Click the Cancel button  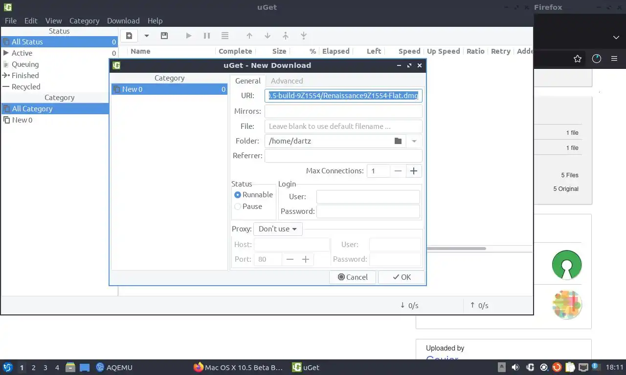point(353,277)
